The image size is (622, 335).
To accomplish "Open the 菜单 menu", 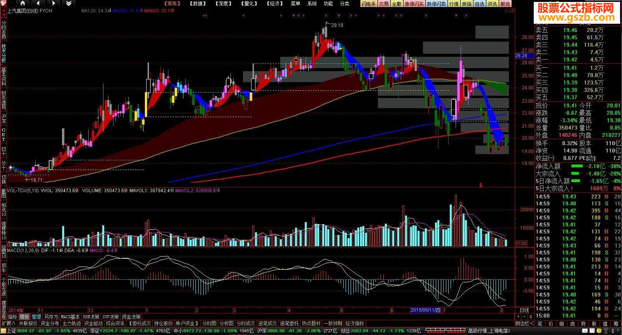I will coord(295,4).
